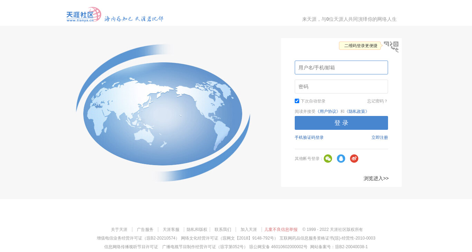Image resolution: width=472 pixels, height=252 pixels.
Task: Choose 手机验证码登录 option
Action: click(x=309, y=137)
